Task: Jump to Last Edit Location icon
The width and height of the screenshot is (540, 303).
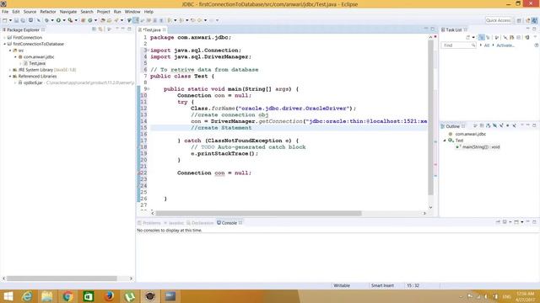Action: point(193,20)
